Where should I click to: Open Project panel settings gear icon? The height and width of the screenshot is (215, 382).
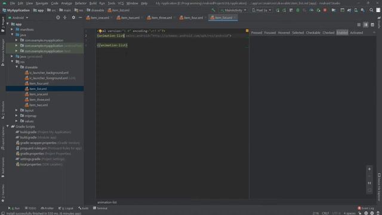(x=73, y=17)
